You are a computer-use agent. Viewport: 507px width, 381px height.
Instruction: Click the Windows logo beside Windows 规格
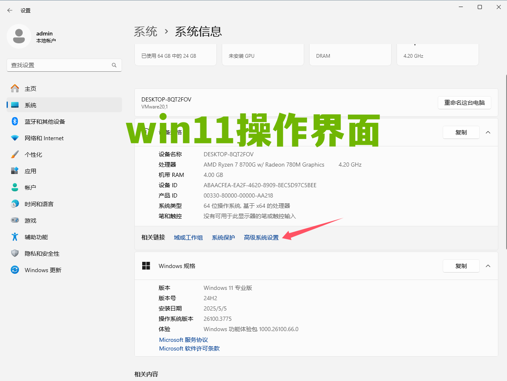[x=146, y=266]
